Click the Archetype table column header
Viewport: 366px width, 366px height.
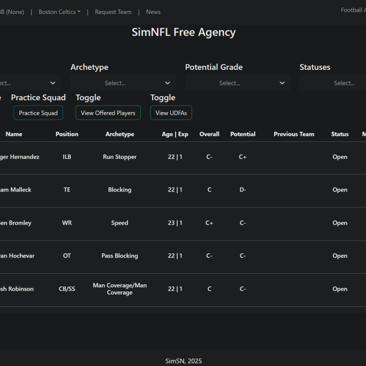(x=120, y=134)
